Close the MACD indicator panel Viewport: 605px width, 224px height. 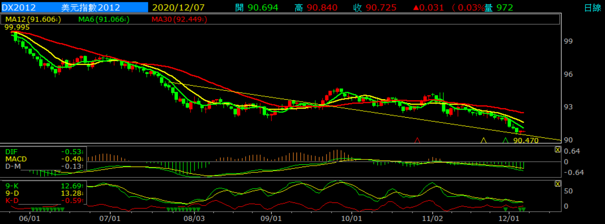click(558, 150)
